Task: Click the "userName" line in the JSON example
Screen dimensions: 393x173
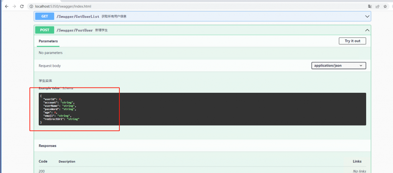Action: click(59, 106)
